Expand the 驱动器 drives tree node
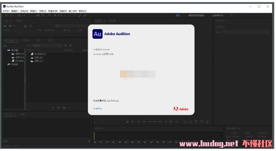 tap(5, 50)
